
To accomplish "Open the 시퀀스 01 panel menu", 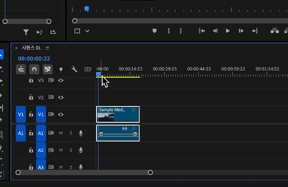I will (47, 48).
